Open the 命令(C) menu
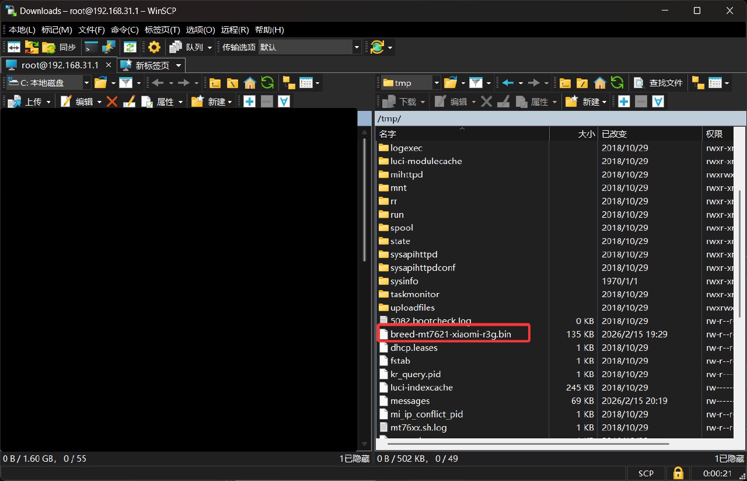Screen dimensions: 747x481 124,30
